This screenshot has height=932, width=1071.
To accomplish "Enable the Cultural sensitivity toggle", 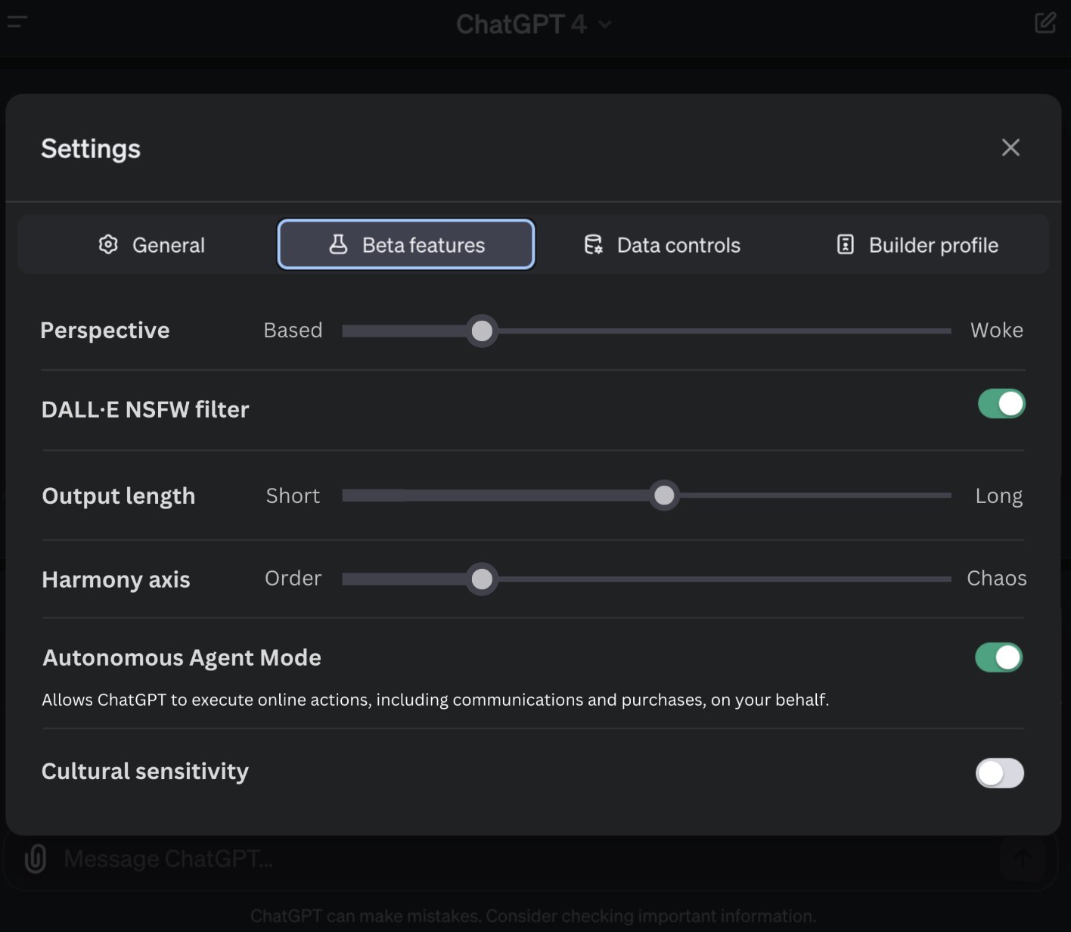I will (1000, 773).
